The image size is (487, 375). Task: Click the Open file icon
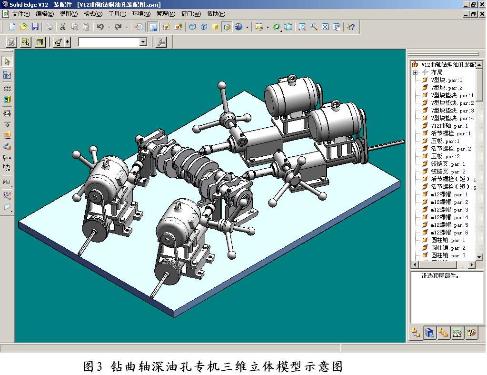(23, 27)
